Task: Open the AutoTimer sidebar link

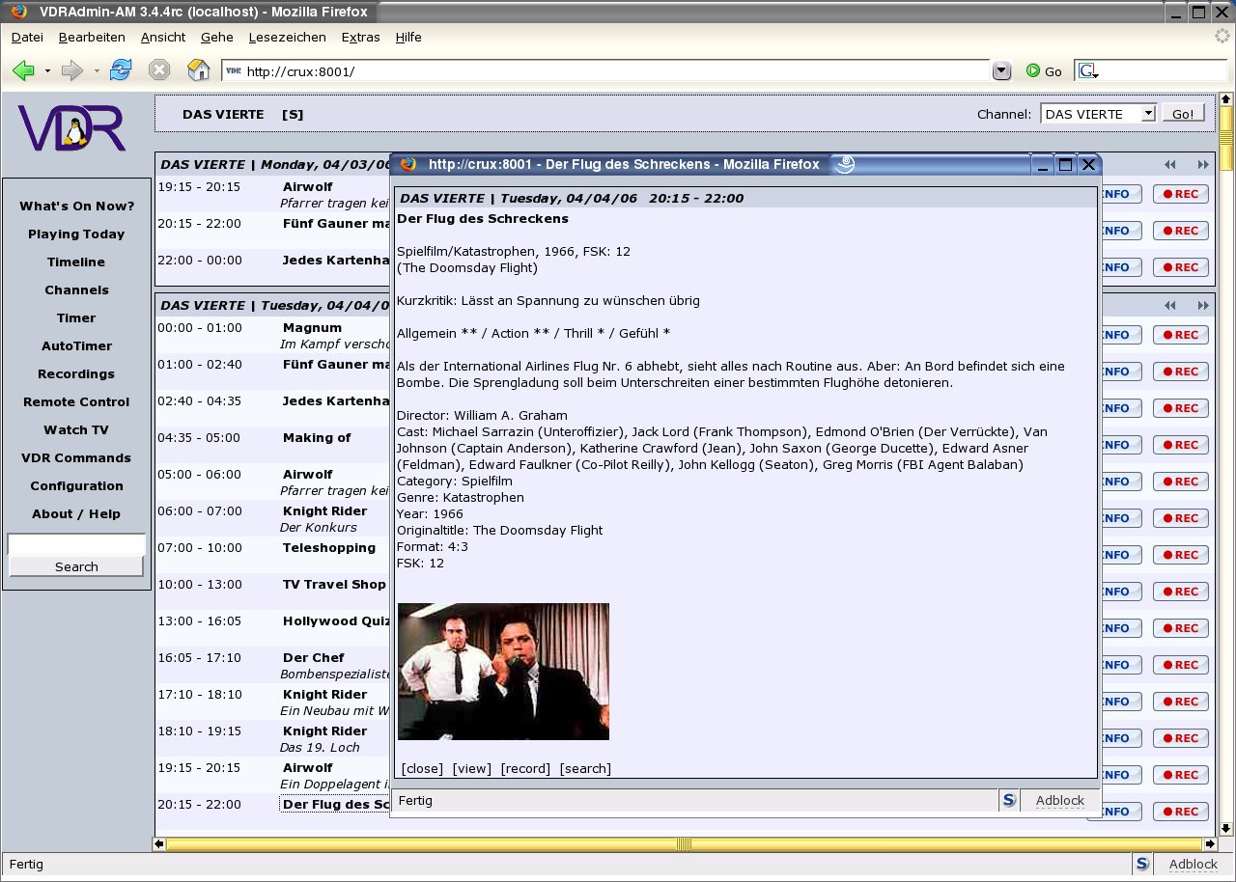Action: point(76,345)
